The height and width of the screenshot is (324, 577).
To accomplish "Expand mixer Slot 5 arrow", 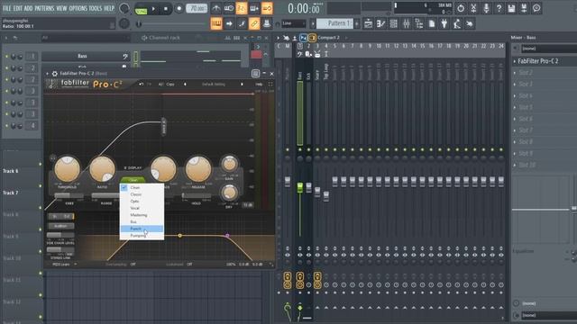I will pos(515,107).
